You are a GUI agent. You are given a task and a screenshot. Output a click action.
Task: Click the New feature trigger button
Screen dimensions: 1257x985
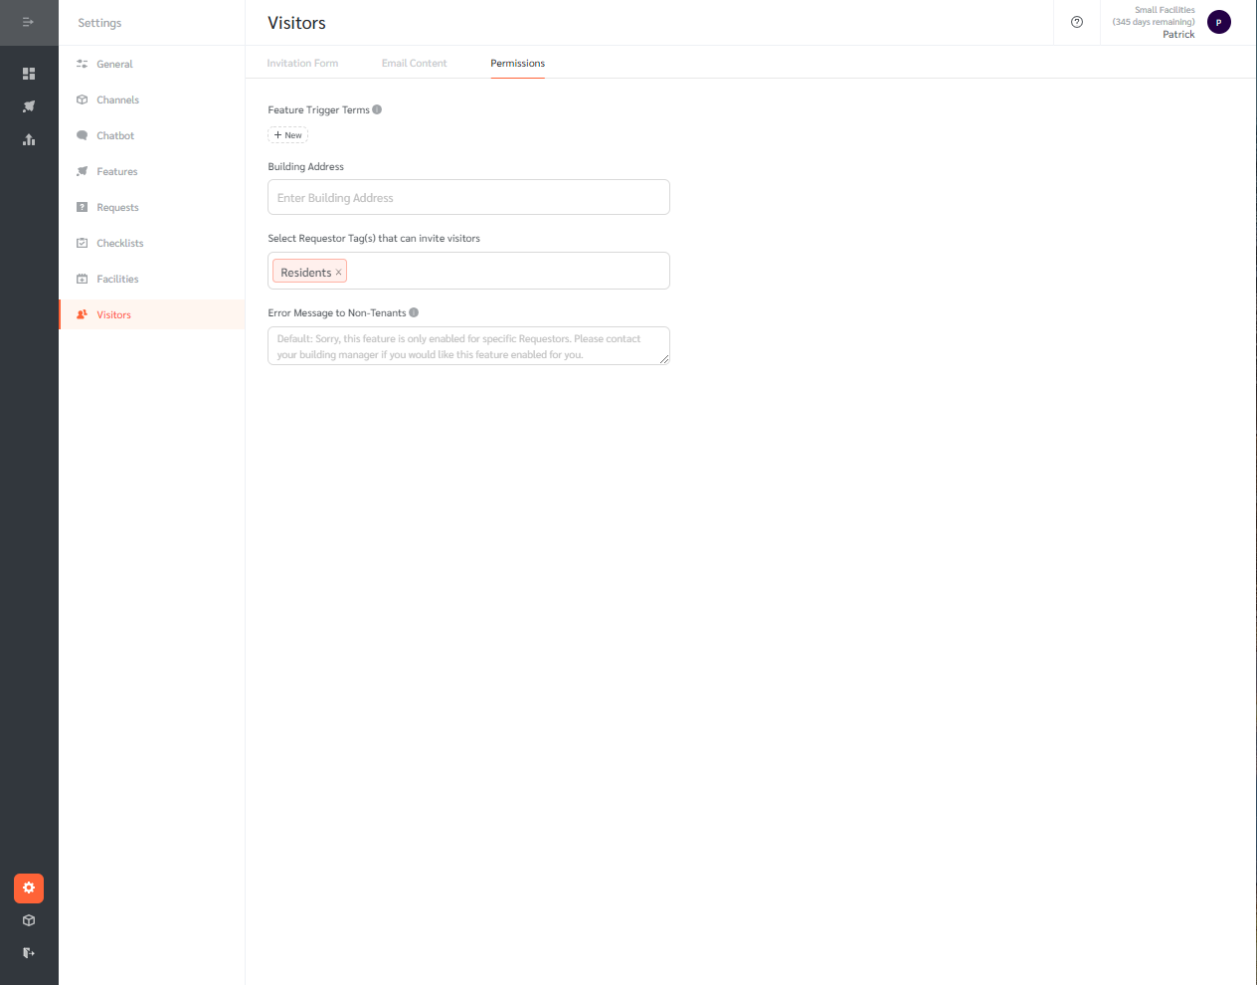[x=287, y=134]
